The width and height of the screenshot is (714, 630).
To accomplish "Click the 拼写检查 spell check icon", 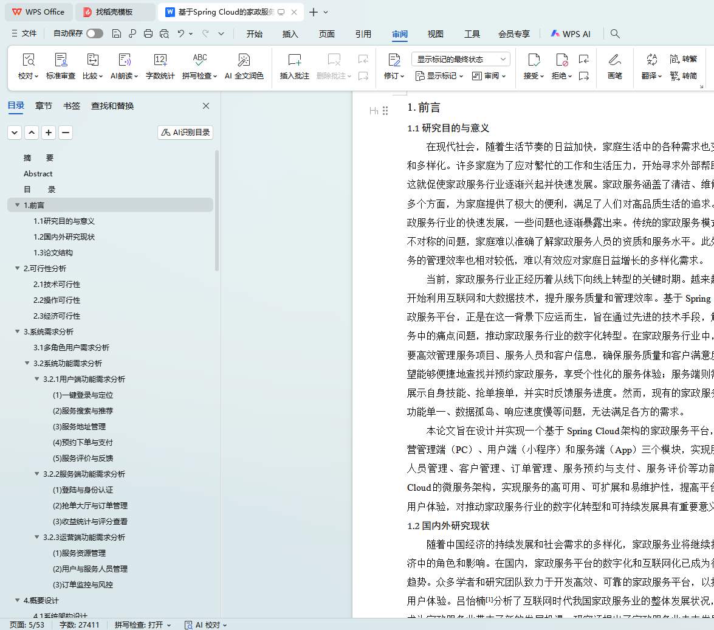I will [x=199, y=60].
